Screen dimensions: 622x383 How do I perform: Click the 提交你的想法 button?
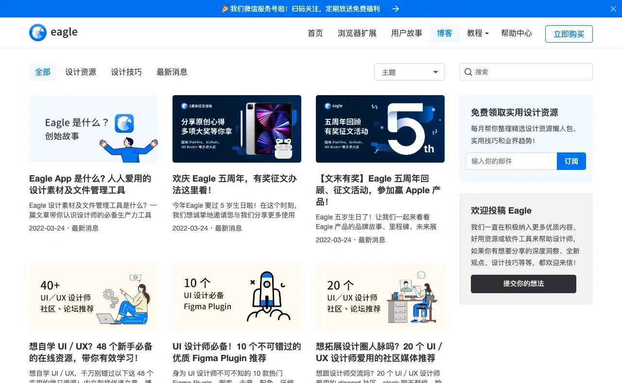point(523,283)
